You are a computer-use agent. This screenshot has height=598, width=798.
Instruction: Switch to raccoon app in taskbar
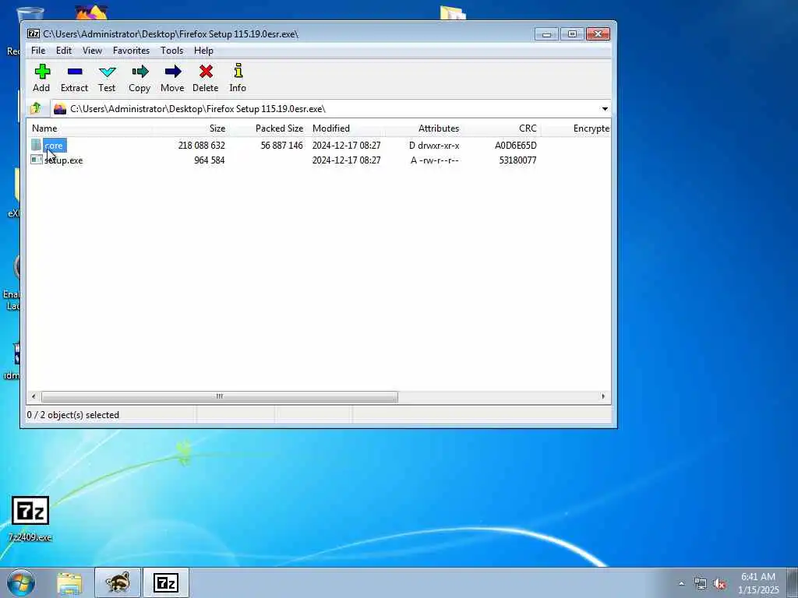point(118,582)
